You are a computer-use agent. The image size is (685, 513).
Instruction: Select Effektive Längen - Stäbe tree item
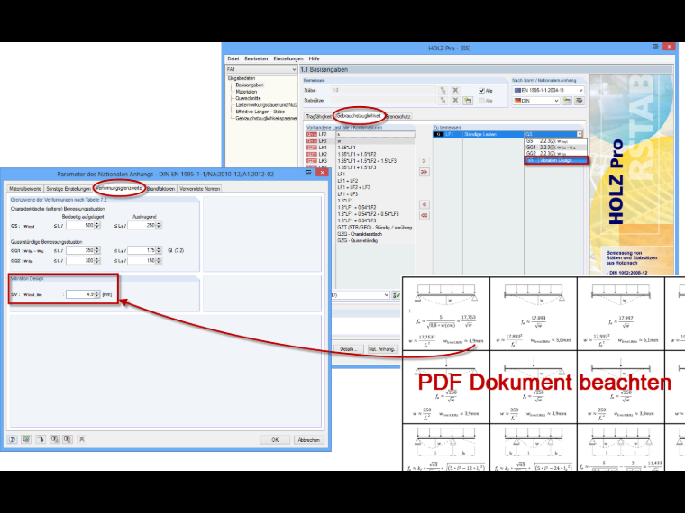tap(260, 112)
